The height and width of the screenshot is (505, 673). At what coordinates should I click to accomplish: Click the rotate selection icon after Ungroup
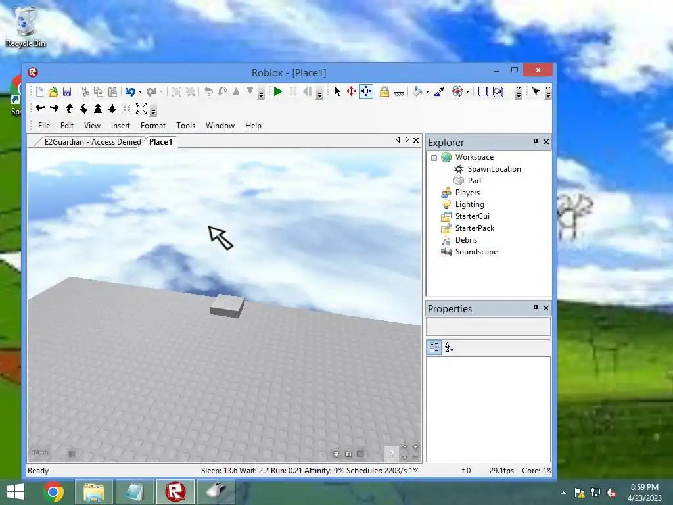(208, 91)
